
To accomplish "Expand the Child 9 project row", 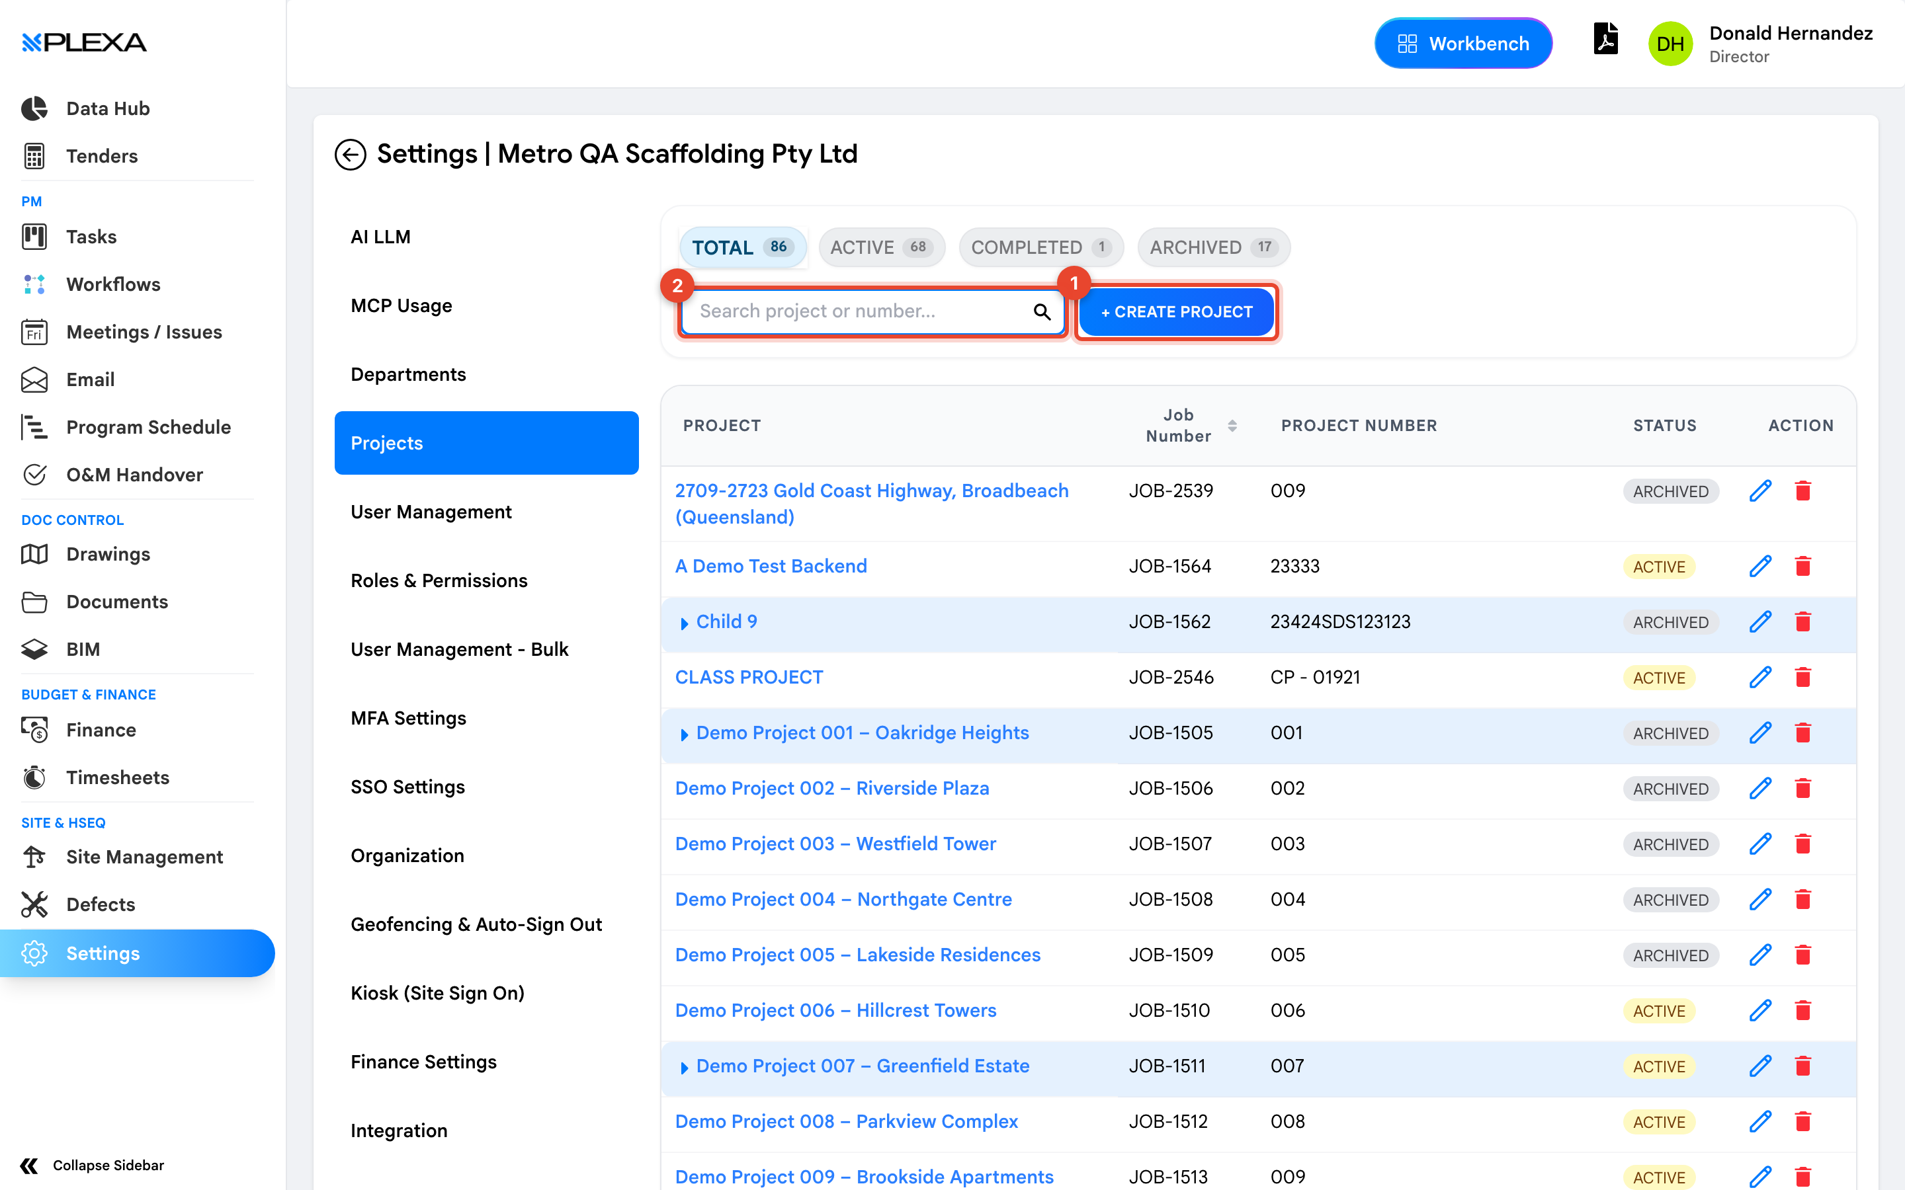I will click(684, 623).
